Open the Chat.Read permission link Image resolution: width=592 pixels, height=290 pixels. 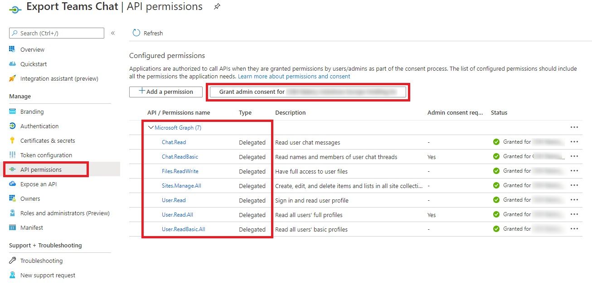coord(174,142)
